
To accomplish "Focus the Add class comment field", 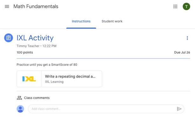I will click(x=102, y=109).
